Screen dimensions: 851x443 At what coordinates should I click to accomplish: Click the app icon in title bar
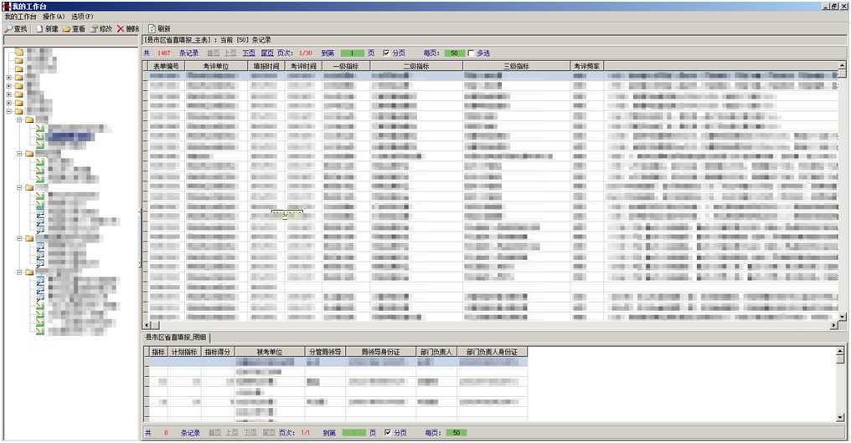tap(6, 6)
